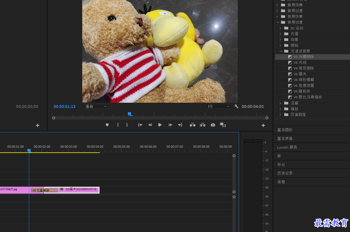Click the Mark Out bracket icon
The image size is (350, 232).
point(127,125)
